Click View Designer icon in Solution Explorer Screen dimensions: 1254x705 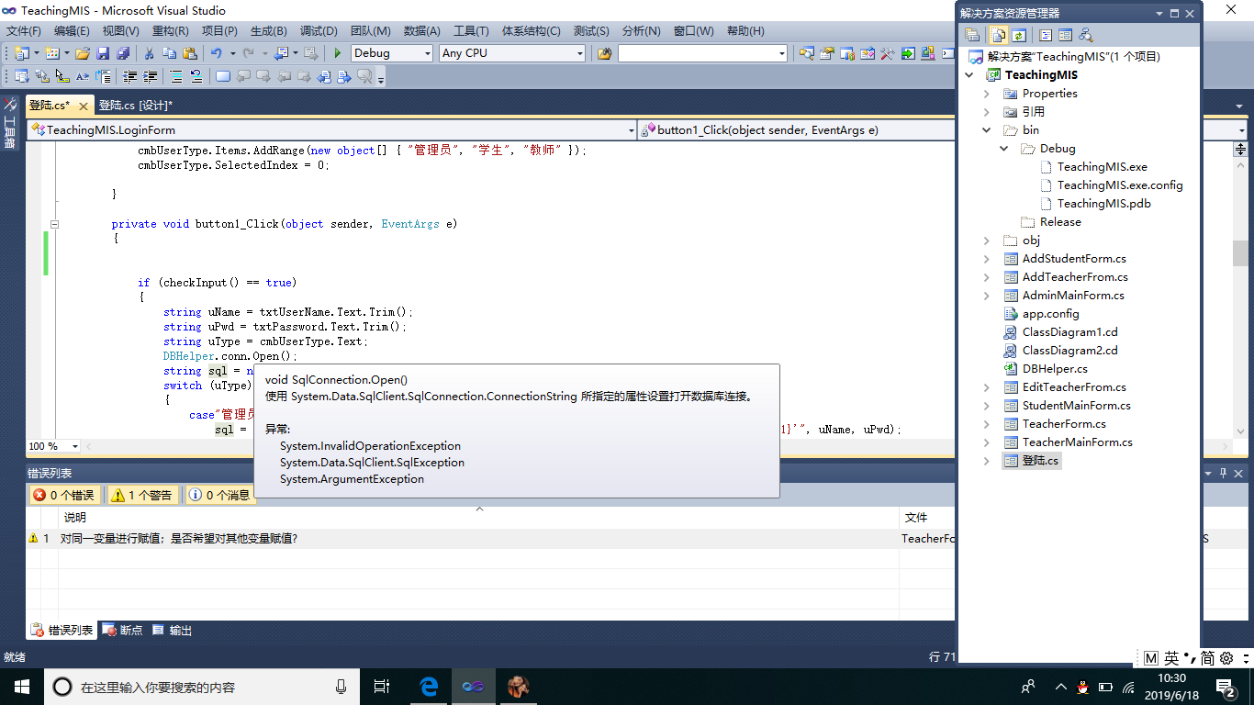click(1065, 35)
